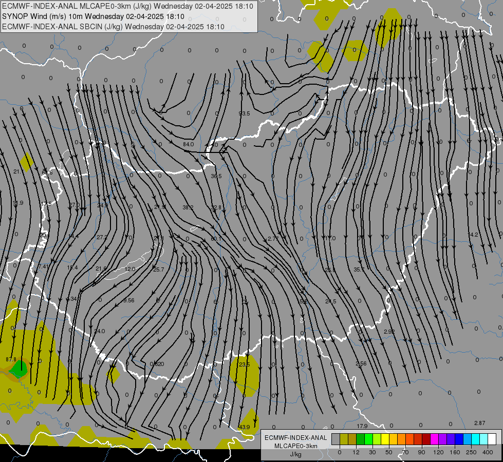Click the SBCIN title line
This screenshot has height=462, width=503.
click(113, 27)
